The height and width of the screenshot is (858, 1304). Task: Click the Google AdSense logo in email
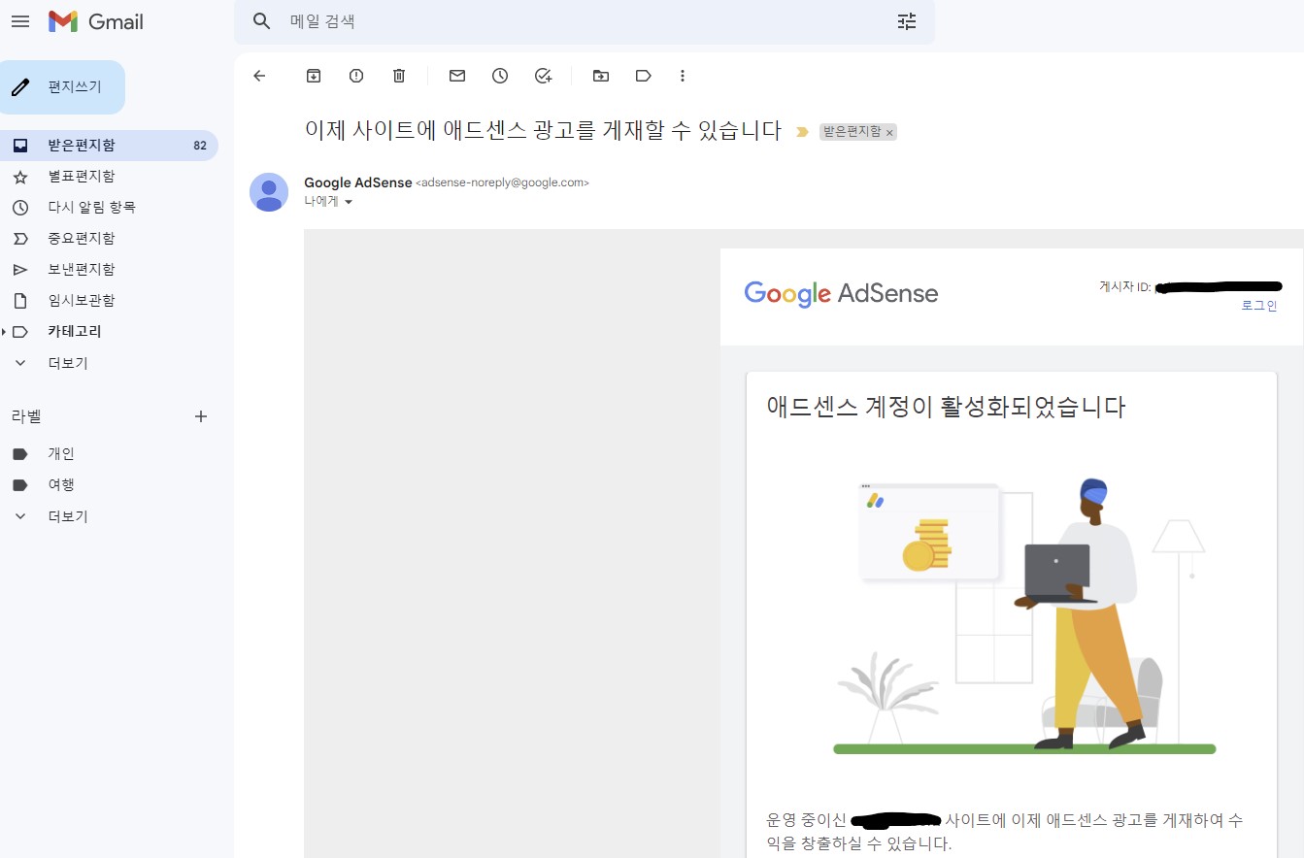coord(841,293)
